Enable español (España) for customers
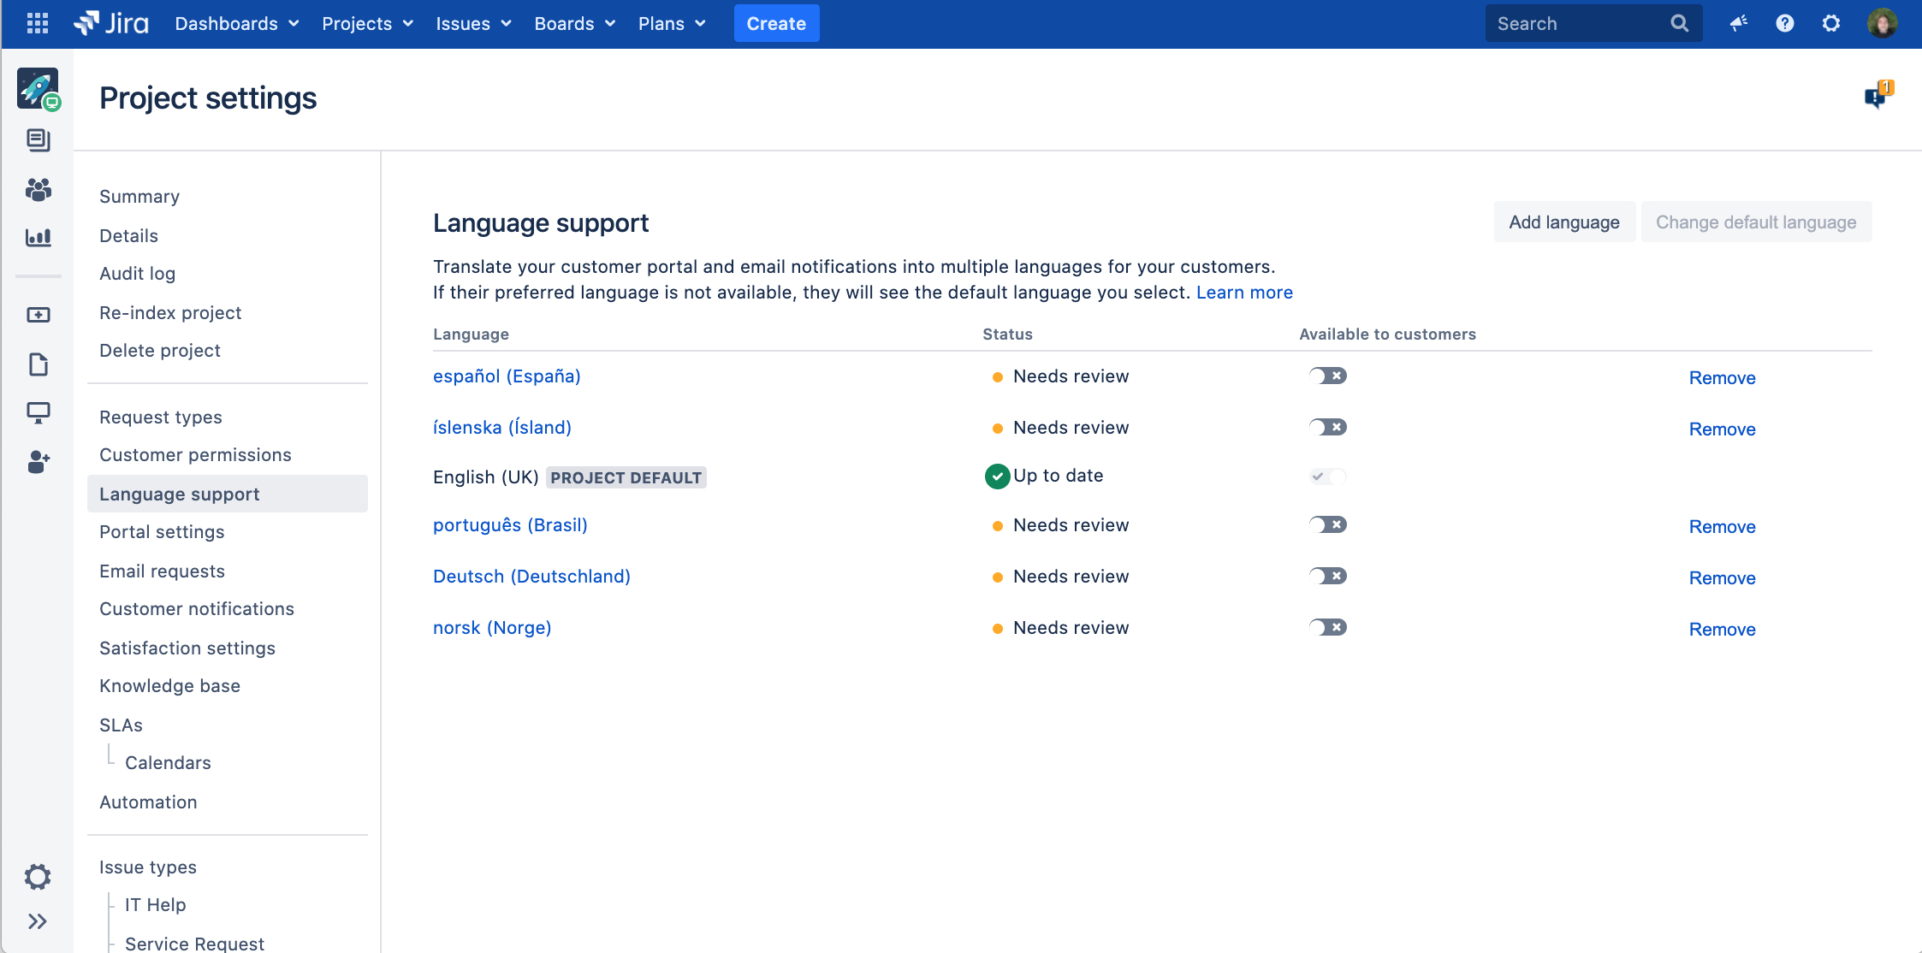The height and width of the screenshot is (953, 1922). (x=1327, y=376)
